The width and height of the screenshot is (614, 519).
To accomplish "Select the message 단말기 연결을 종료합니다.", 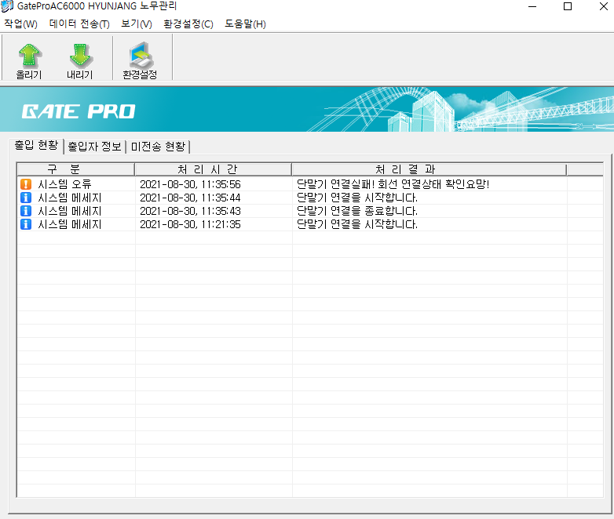I will click(357, 211).
